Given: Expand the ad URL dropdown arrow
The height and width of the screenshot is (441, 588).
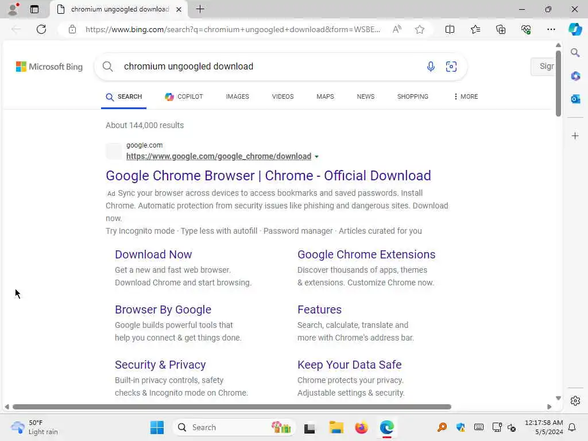Looking at the screenshot, I should tap(316, 157).
